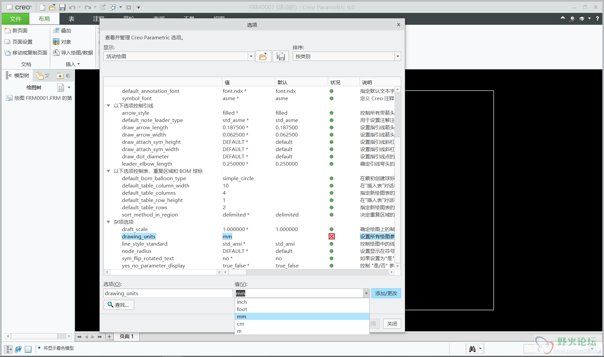Open the 显示 活动绘图 dropdown
The width and height of the screenshot is (604, 357).
point(251,56)
